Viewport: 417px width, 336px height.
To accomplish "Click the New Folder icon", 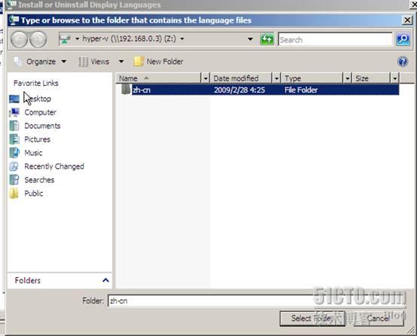I will (139, 61).
